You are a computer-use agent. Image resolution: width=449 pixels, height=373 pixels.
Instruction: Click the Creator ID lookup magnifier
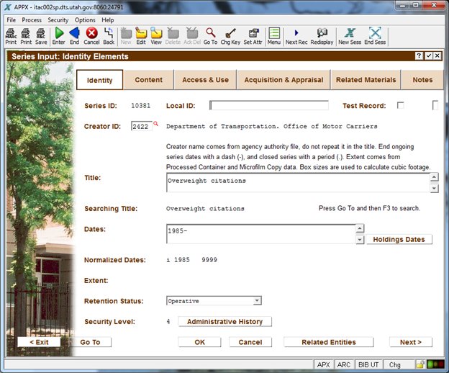pyautogui.click(x=155, y=124)
